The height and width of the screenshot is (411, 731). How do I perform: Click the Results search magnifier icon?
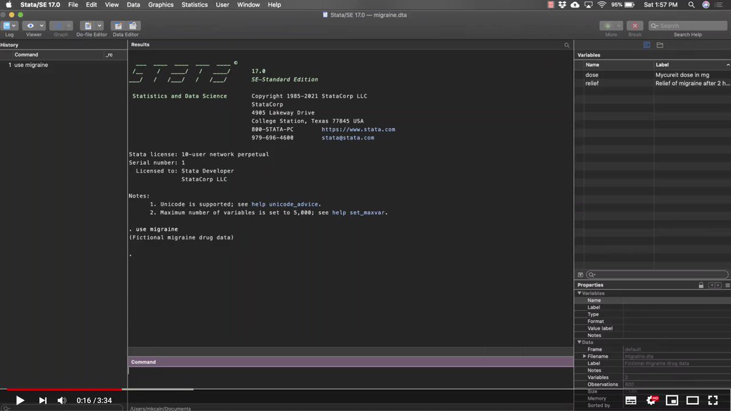[567, 45]
